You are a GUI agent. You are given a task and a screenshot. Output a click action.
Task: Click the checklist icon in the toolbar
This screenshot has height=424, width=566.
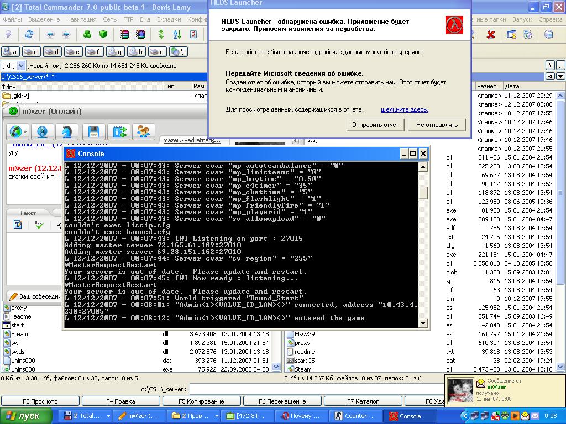pos(193,34)
